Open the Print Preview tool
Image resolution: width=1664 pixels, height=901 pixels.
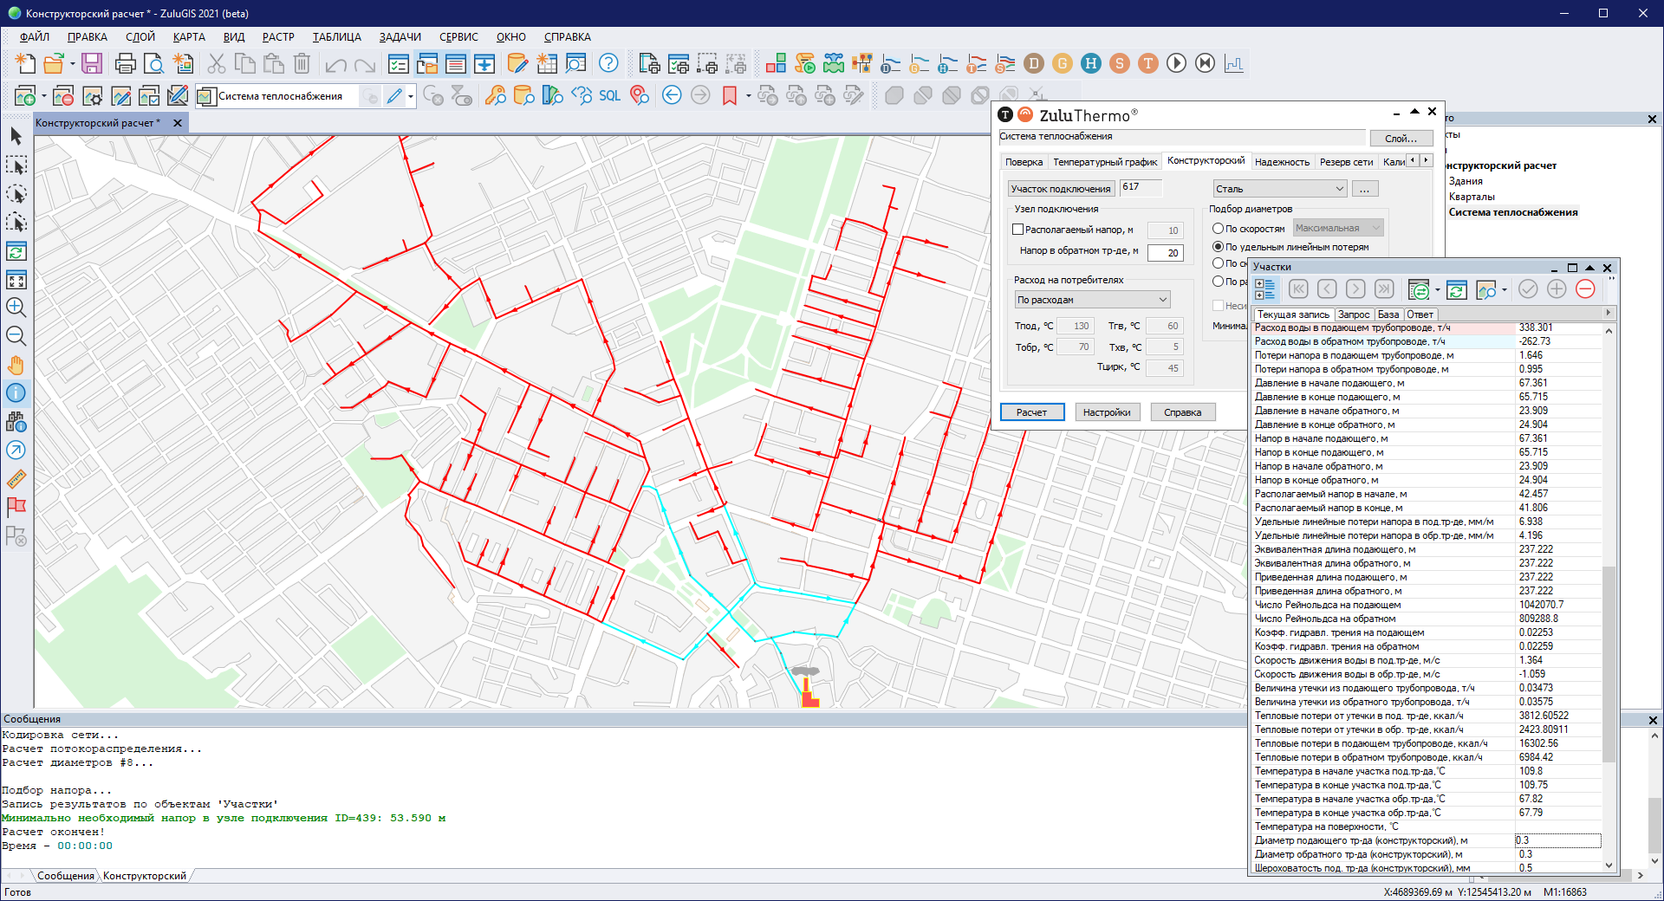(x=153, y=63)
